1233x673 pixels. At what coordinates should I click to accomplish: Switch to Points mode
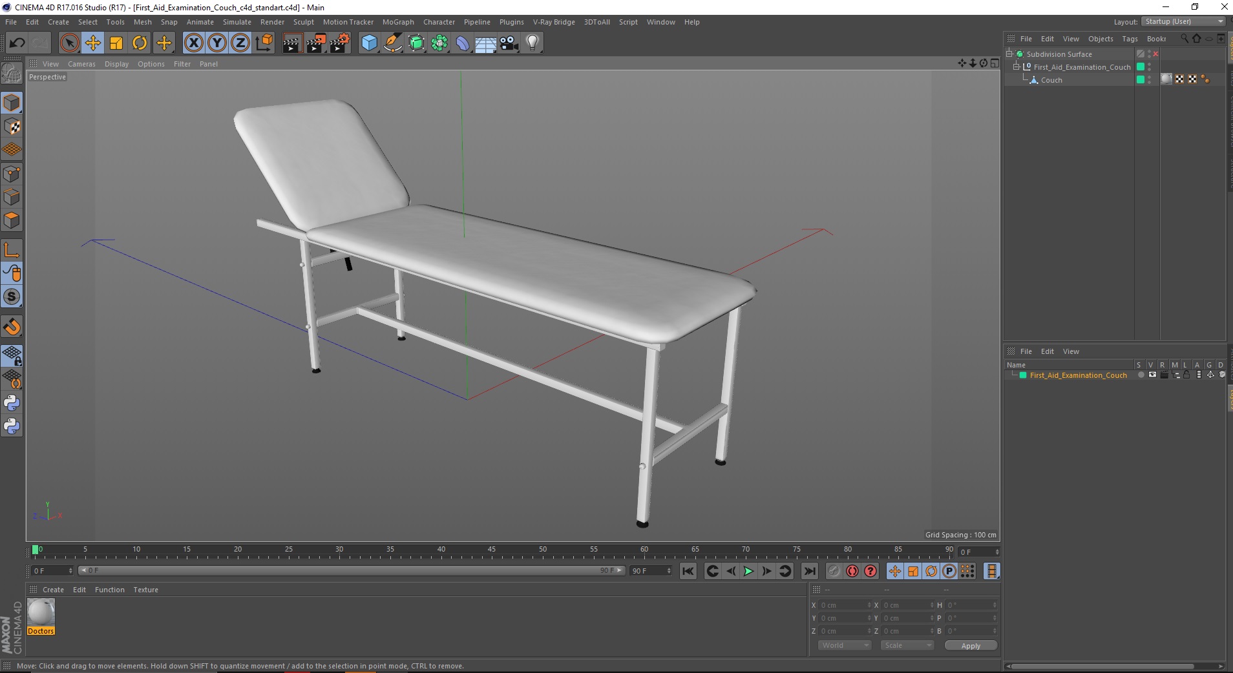pos(12,174)
